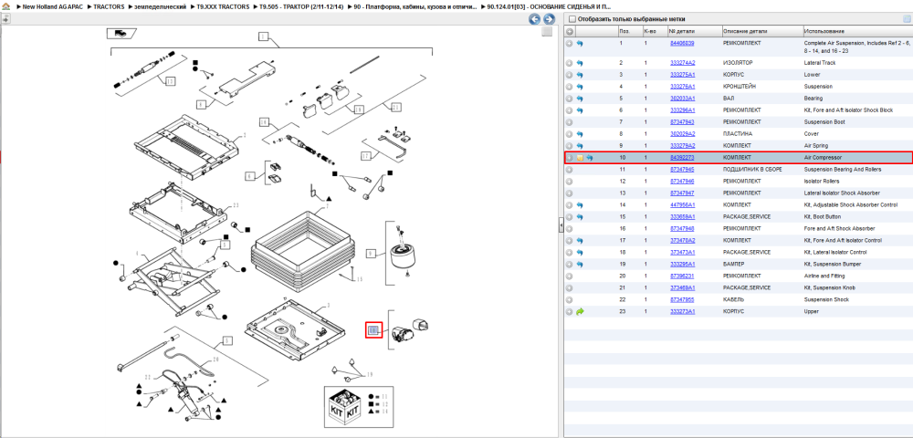Open 'T9.XXX TRACTORS' breadcrumb level
Image resolution: width=913 pixels, height=438 pixels.
(223, 6)
